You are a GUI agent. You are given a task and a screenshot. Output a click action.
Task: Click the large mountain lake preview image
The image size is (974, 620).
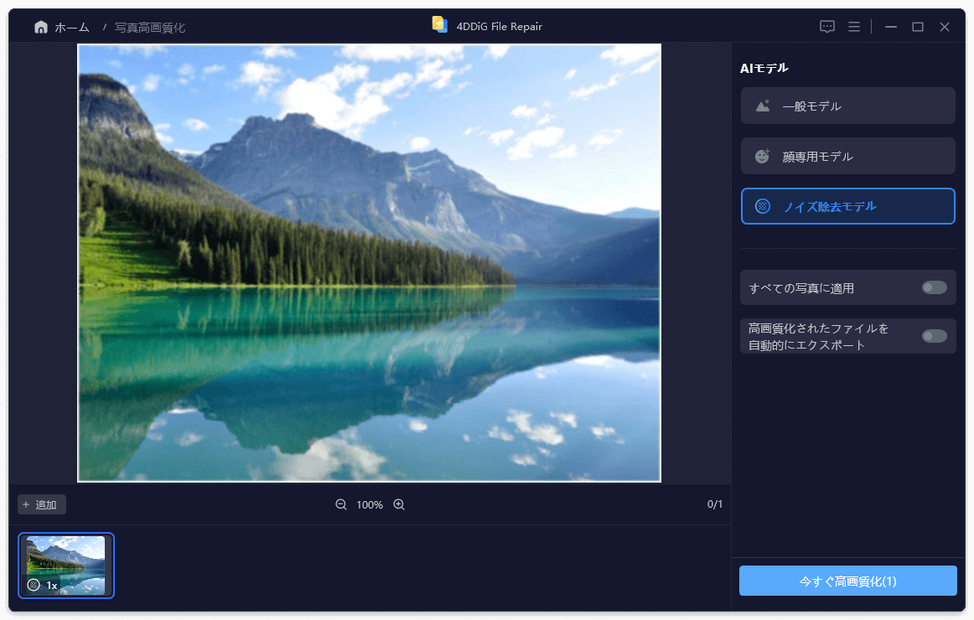pos(369,263)
